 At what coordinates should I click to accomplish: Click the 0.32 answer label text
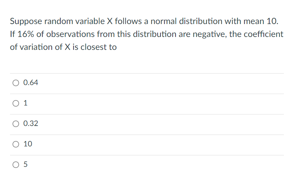[31, 123]
